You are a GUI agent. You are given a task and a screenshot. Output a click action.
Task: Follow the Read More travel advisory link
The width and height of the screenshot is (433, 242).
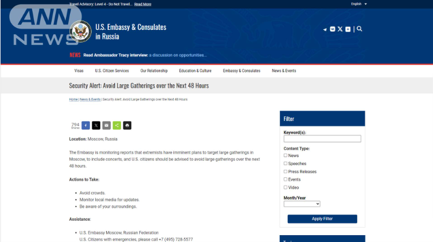coord(143,4)
